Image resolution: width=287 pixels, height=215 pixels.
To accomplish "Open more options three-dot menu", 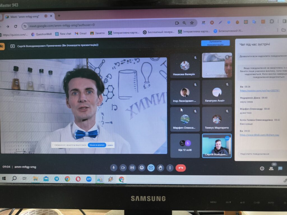I will click(x=170, y=168).
